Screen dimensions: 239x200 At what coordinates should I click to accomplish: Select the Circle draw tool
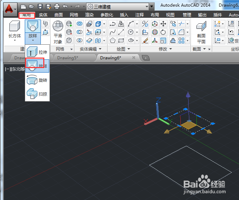pos(131,32)
